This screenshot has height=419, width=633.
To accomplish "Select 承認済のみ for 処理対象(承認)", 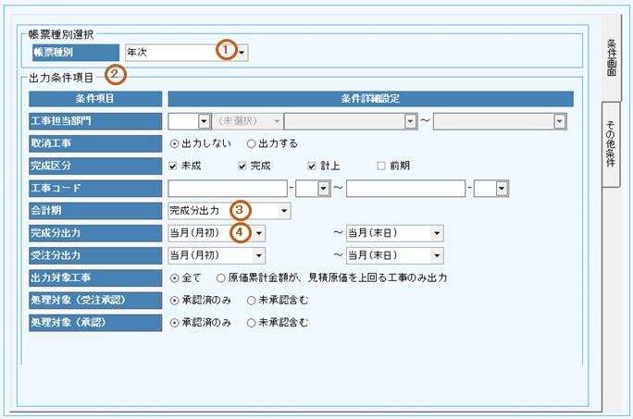I will tap(175, 322).
